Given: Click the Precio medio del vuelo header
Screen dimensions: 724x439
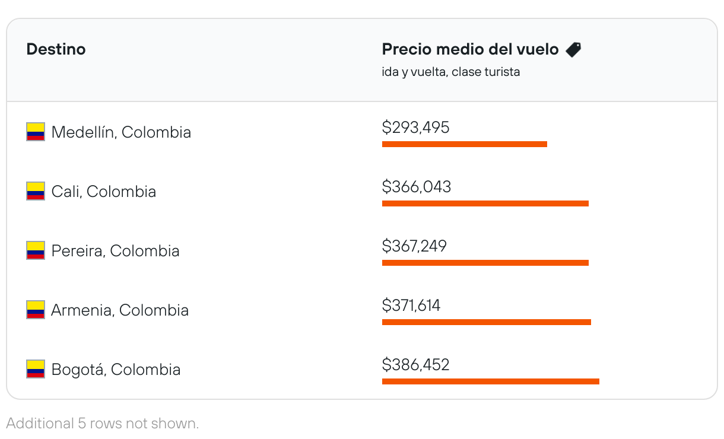Looking at the screenshot, I should (470, 49).
